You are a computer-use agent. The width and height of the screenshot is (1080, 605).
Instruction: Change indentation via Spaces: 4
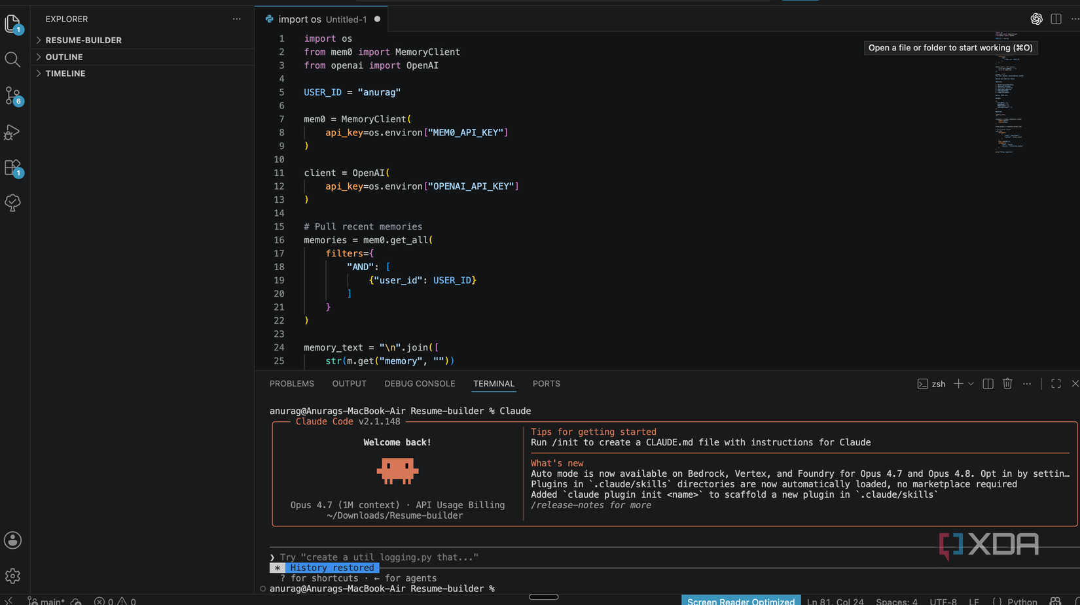pos(897,601)
